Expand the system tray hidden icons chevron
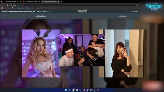 coord(141,90)
